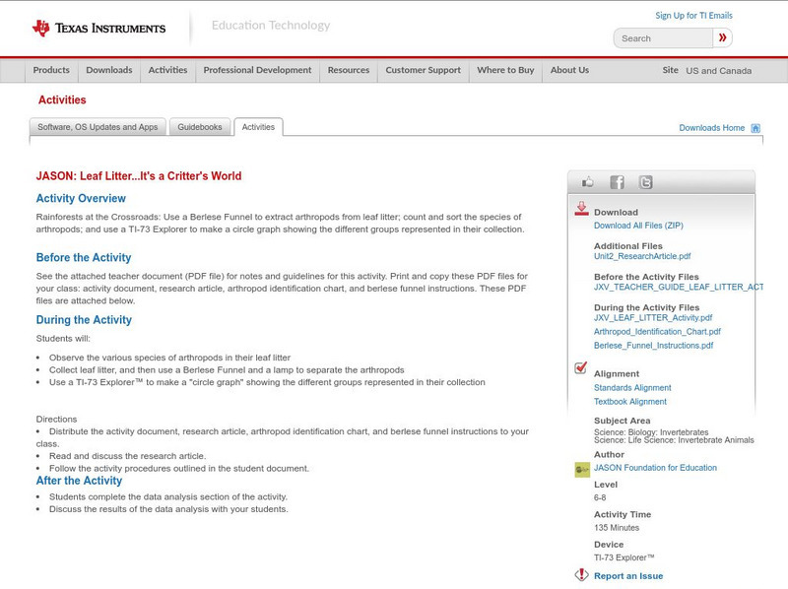Viewport: 788px width, 589px height.
Task: Open the Professional Development menu
Action: point(257,70)
